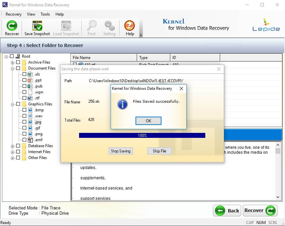The height and width of the screenshot is (226, 285).
Task: Tick the Database Files checkbox
Action: (x=18, y=146)
